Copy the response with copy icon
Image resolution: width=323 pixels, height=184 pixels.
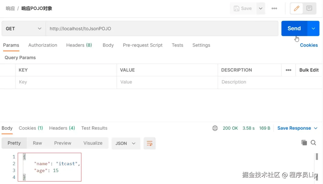pyautogui.click(x=304, y=143)
